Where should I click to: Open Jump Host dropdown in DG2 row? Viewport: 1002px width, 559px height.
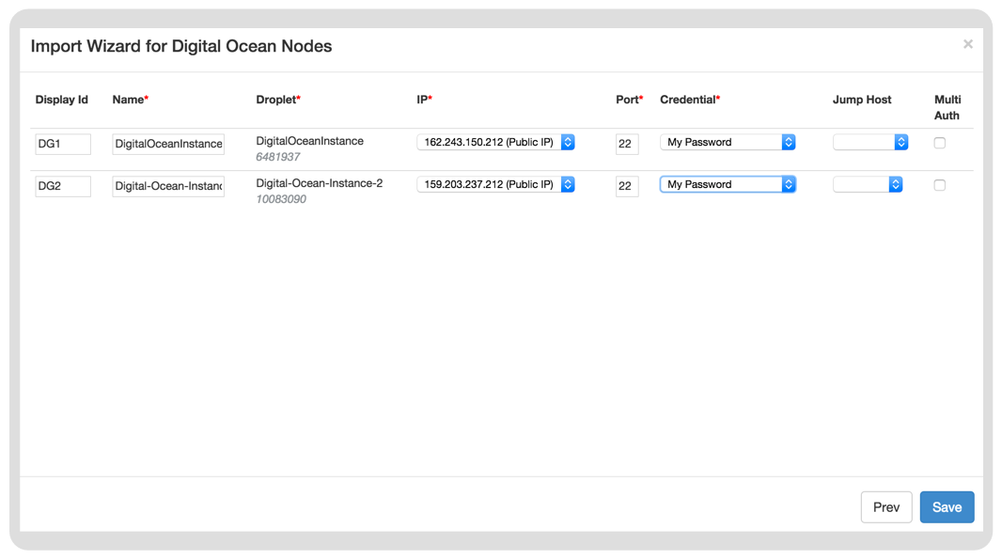tap(868, 184)
